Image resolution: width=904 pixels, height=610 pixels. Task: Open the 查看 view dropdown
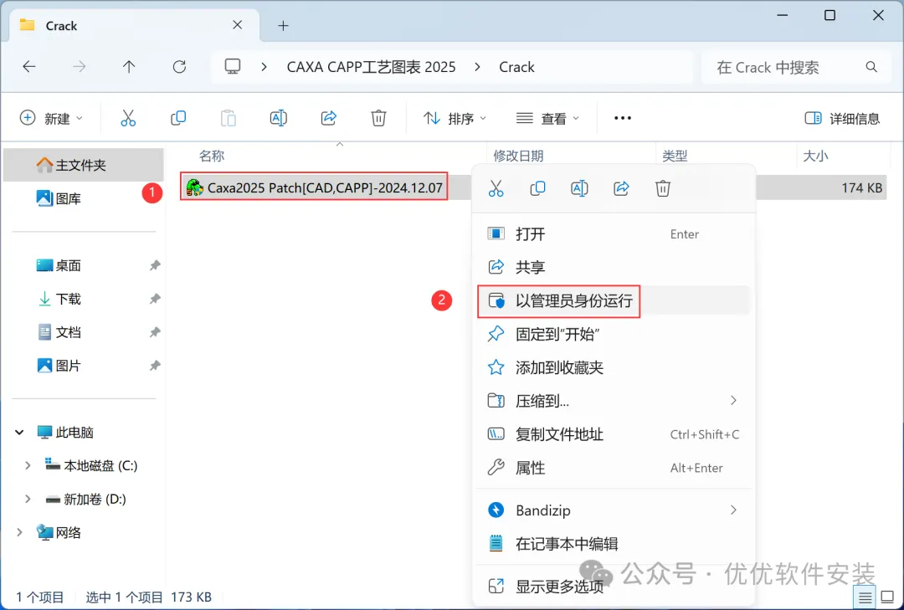click(547, 118)
